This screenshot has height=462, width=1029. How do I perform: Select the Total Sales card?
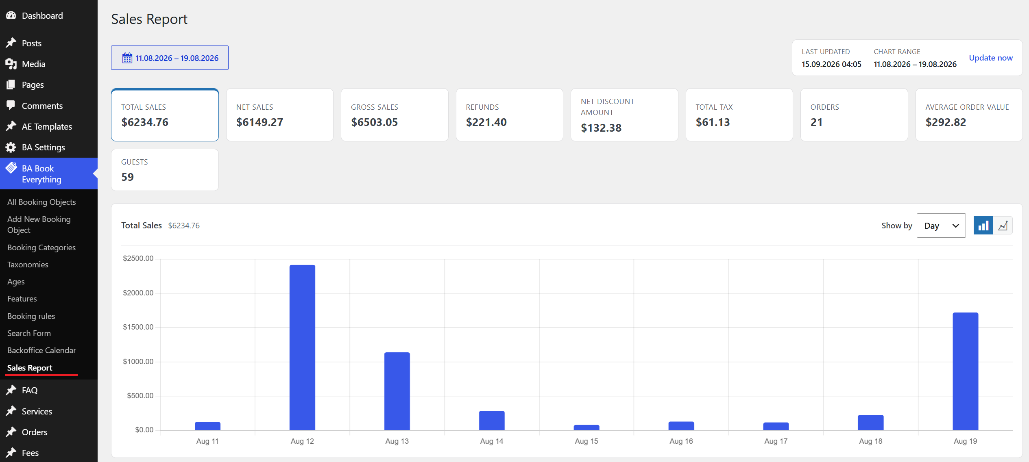(165, 115)
